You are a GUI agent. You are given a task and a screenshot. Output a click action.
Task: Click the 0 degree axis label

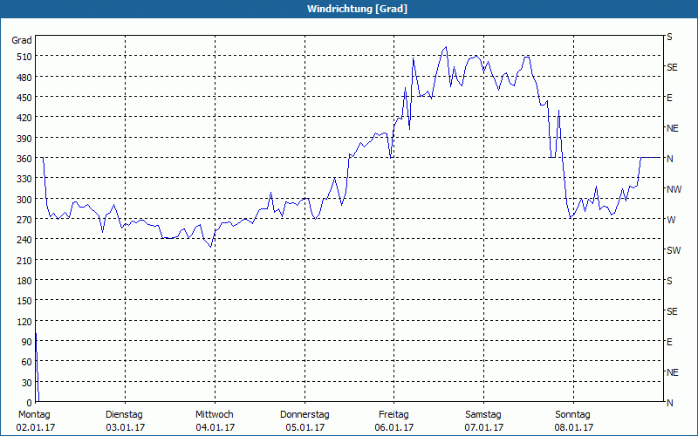click(30, 403)
